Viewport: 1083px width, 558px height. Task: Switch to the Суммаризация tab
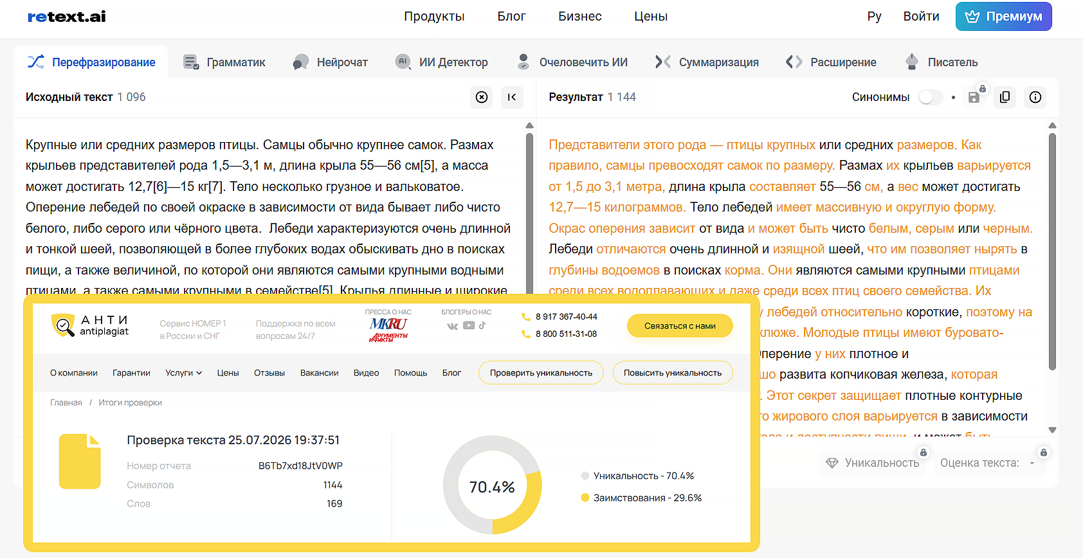pos(707,62)
